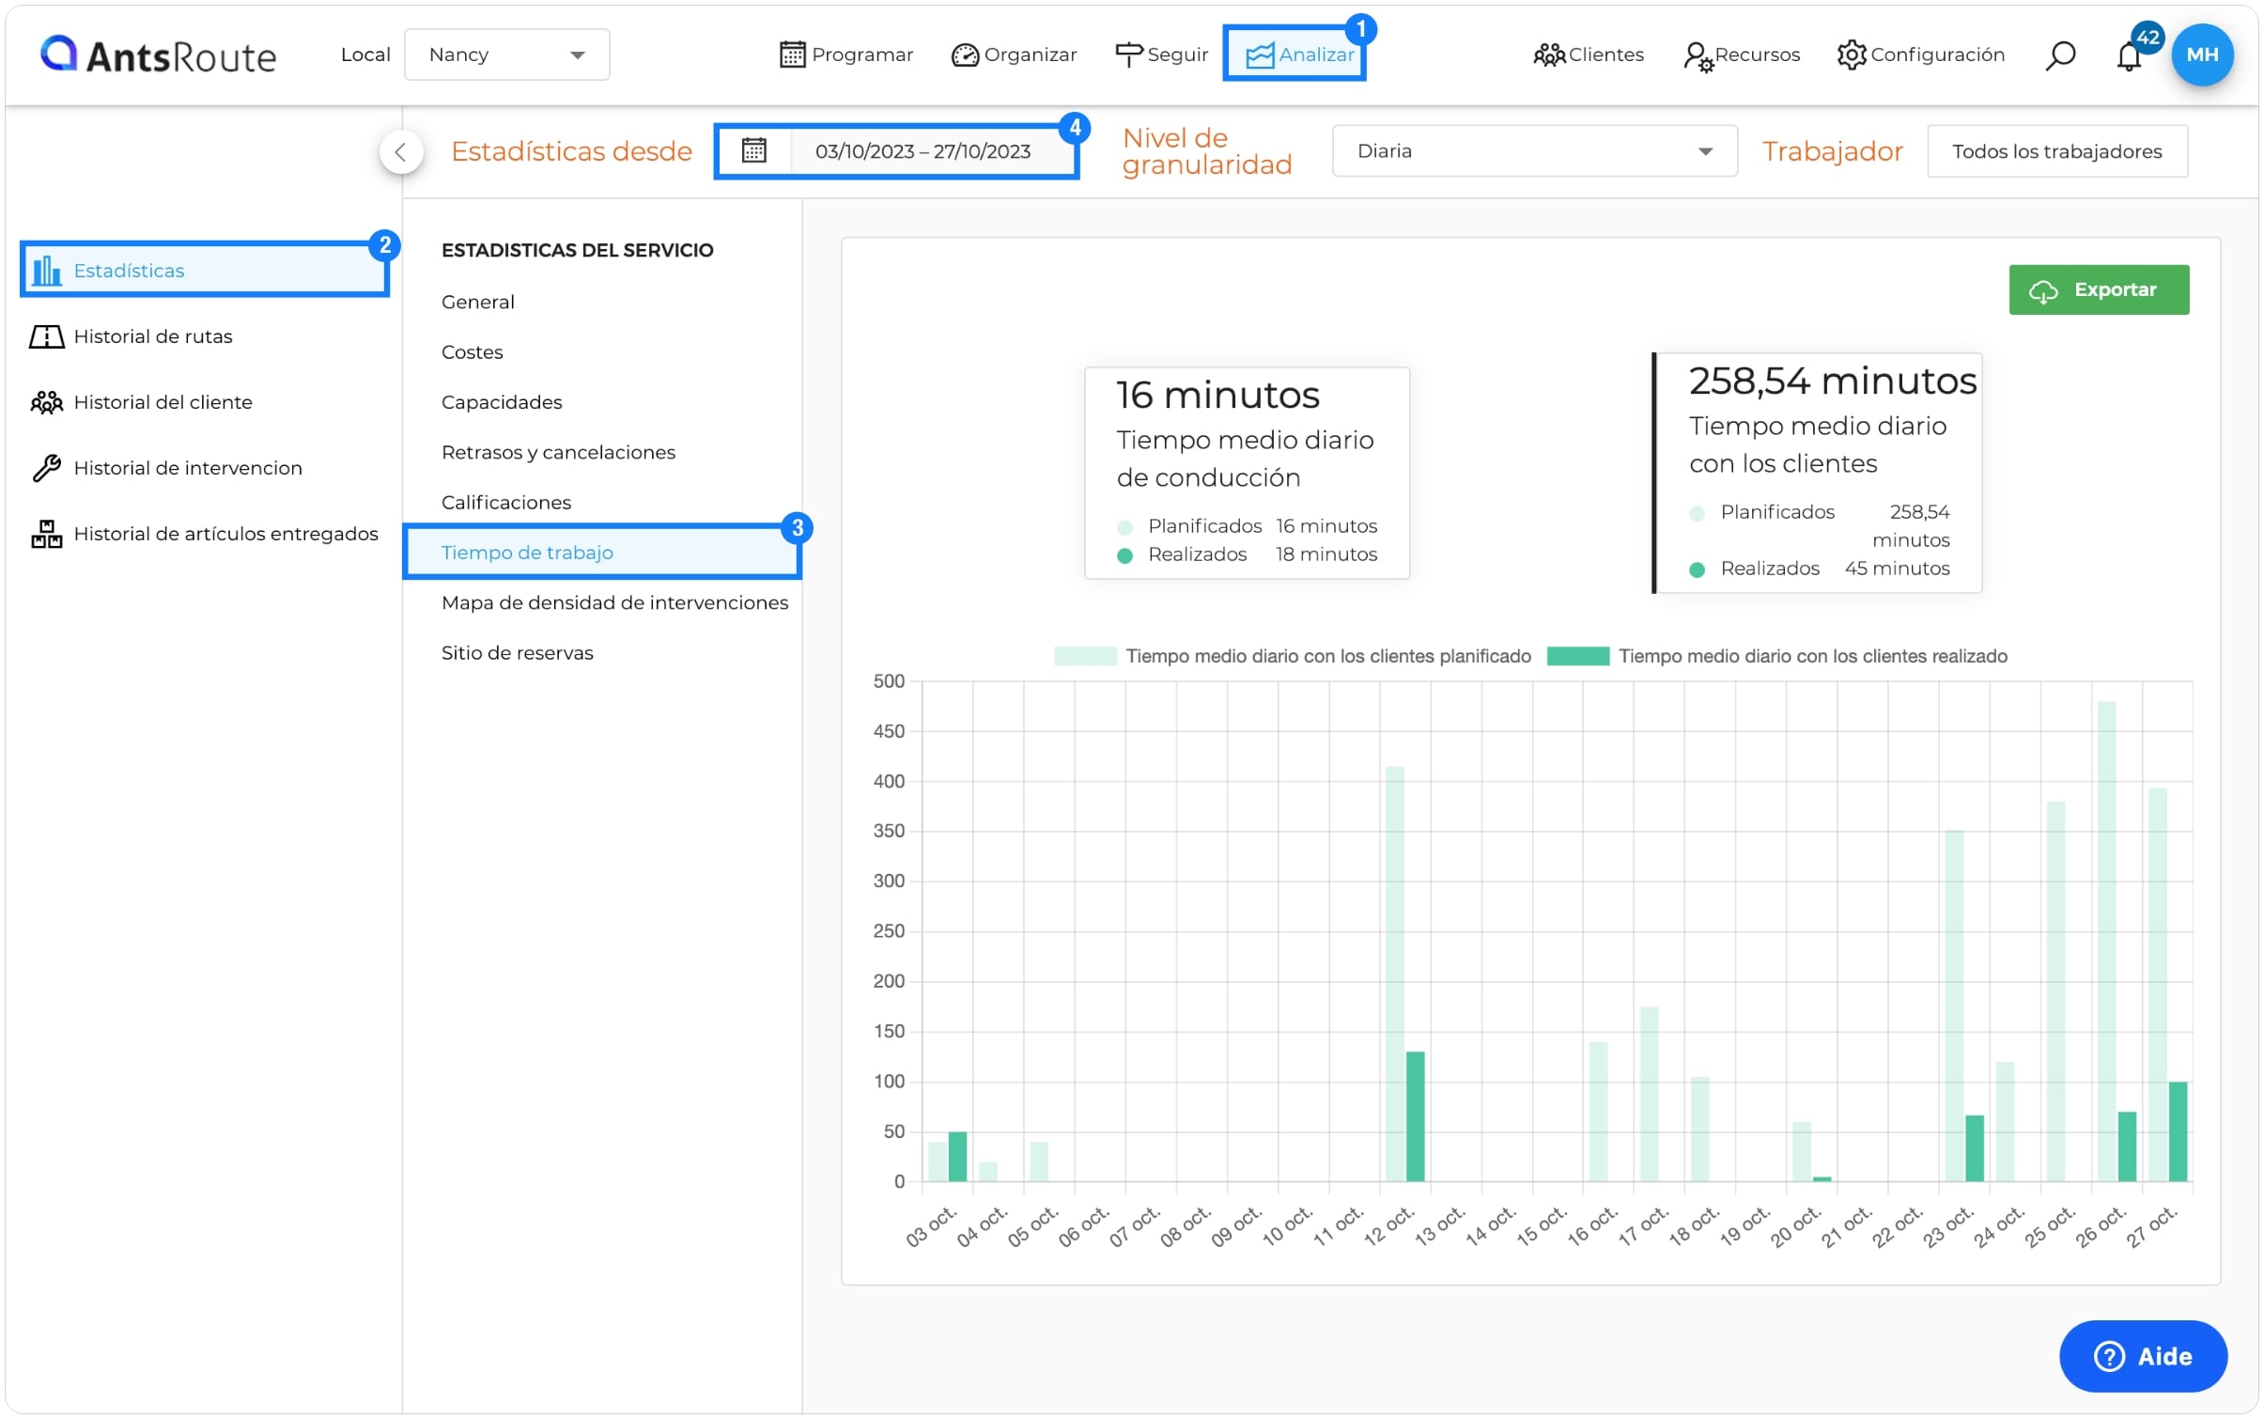The height and width of the screenshot is (1419, 2264).
Task: Select the Analizar menu item
Action: [1298, 55]
